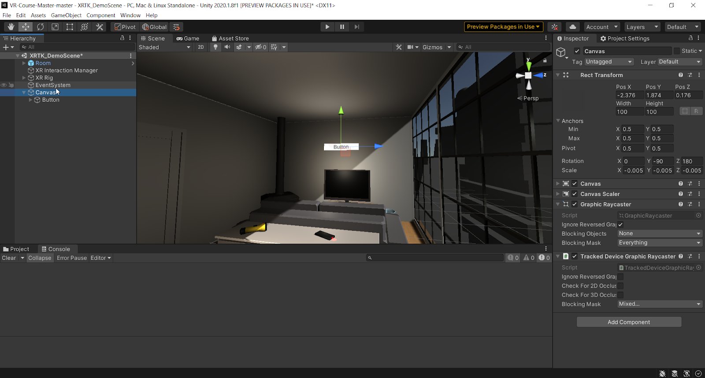This screenshot has width=705, height=378.
Task: Select the Move tool
Action: click(x=26, y=27)
